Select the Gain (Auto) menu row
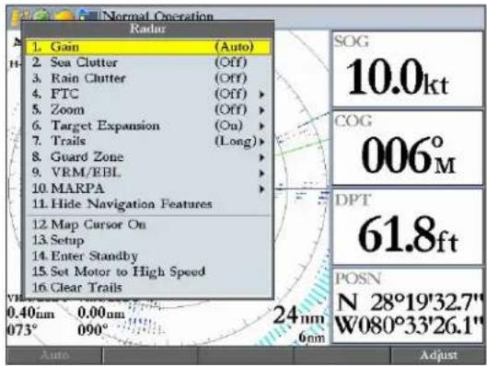The width and height of the screenshot is (487, 366). coord(147,47)
